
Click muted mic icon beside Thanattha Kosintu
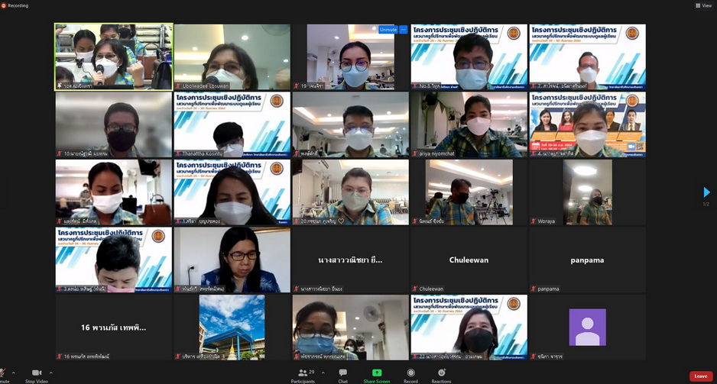[x=178, y=154]
